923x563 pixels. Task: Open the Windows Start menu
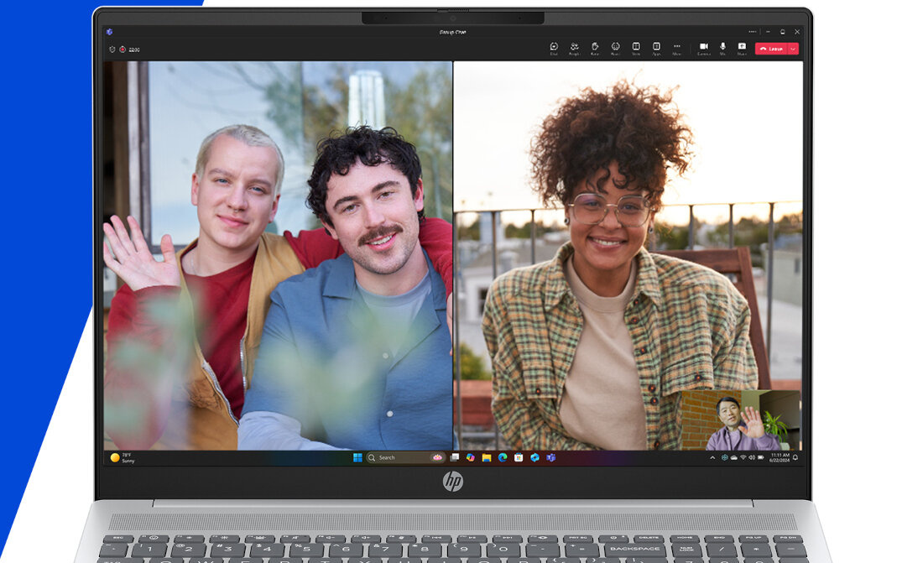click(x=357, y=458)
